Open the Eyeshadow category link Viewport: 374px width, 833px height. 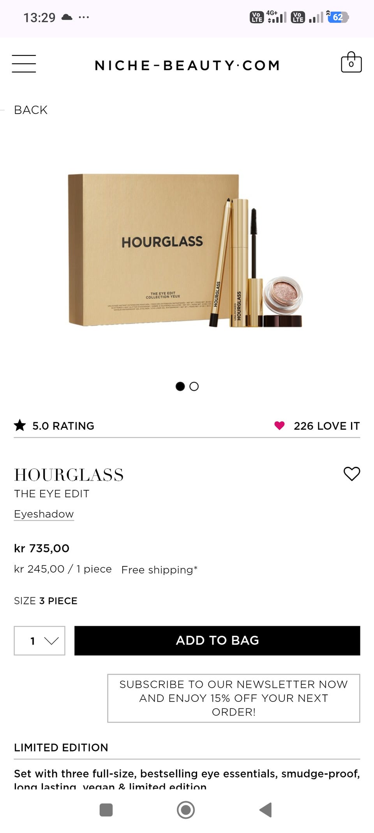(x=44, y=514)
